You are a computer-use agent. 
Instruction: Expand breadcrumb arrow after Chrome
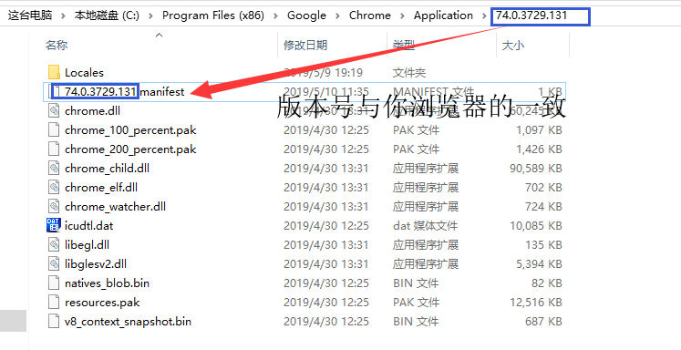point(402,16)
